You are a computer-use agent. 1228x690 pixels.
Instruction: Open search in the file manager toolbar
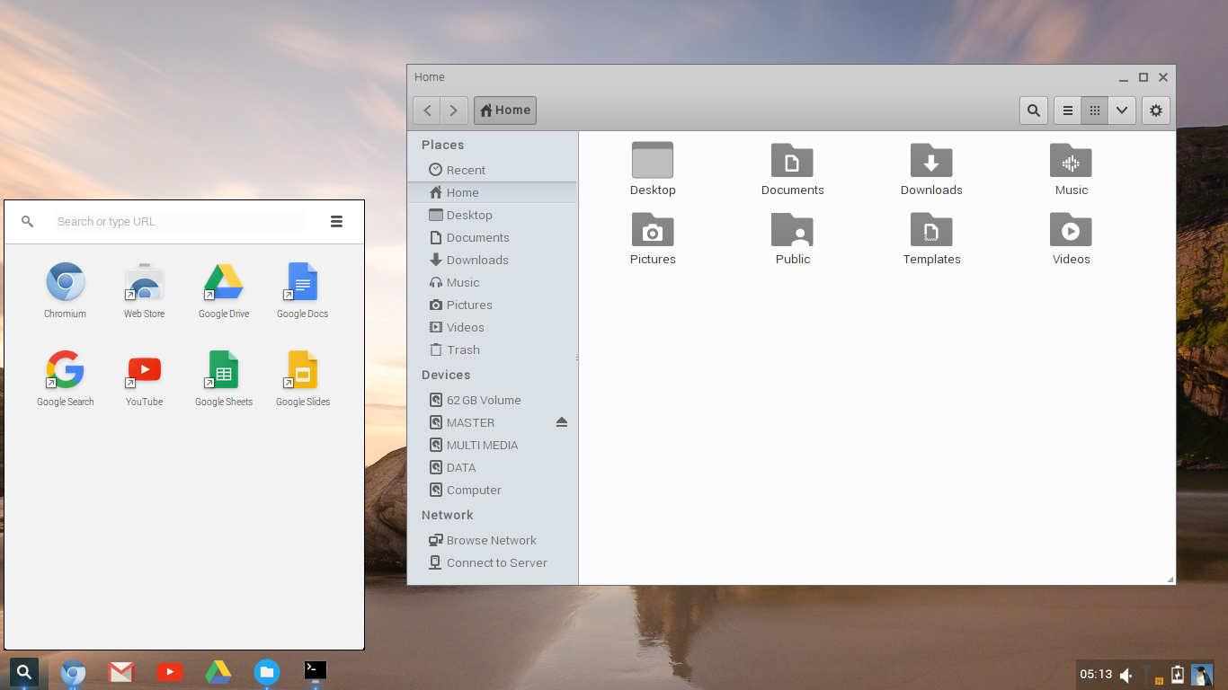pos(1034,111)
